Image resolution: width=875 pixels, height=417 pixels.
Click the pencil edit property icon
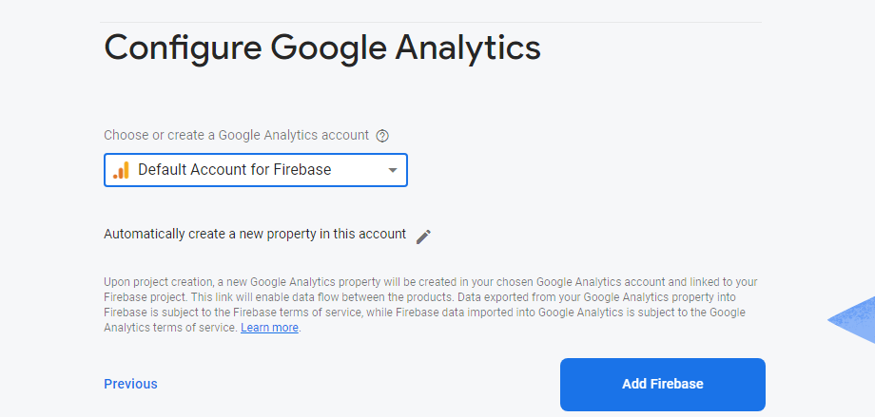pos(423,236)
